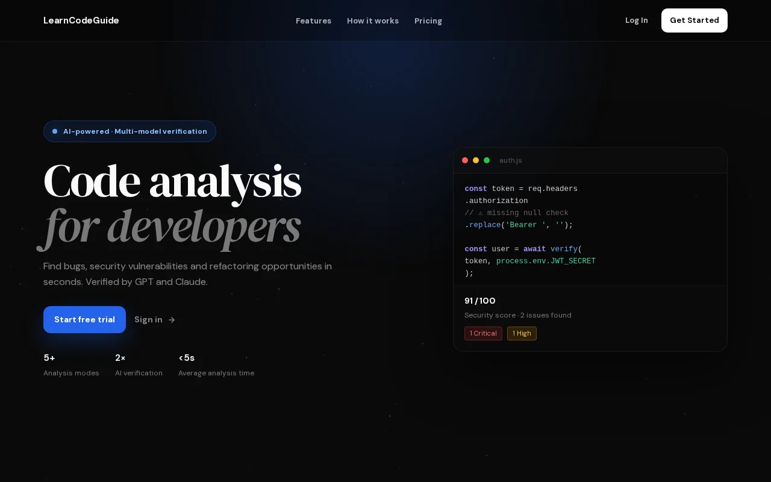Click the arrow icon beside Sign in
Screen dimensions: 771x482
(x=172, y=320)
